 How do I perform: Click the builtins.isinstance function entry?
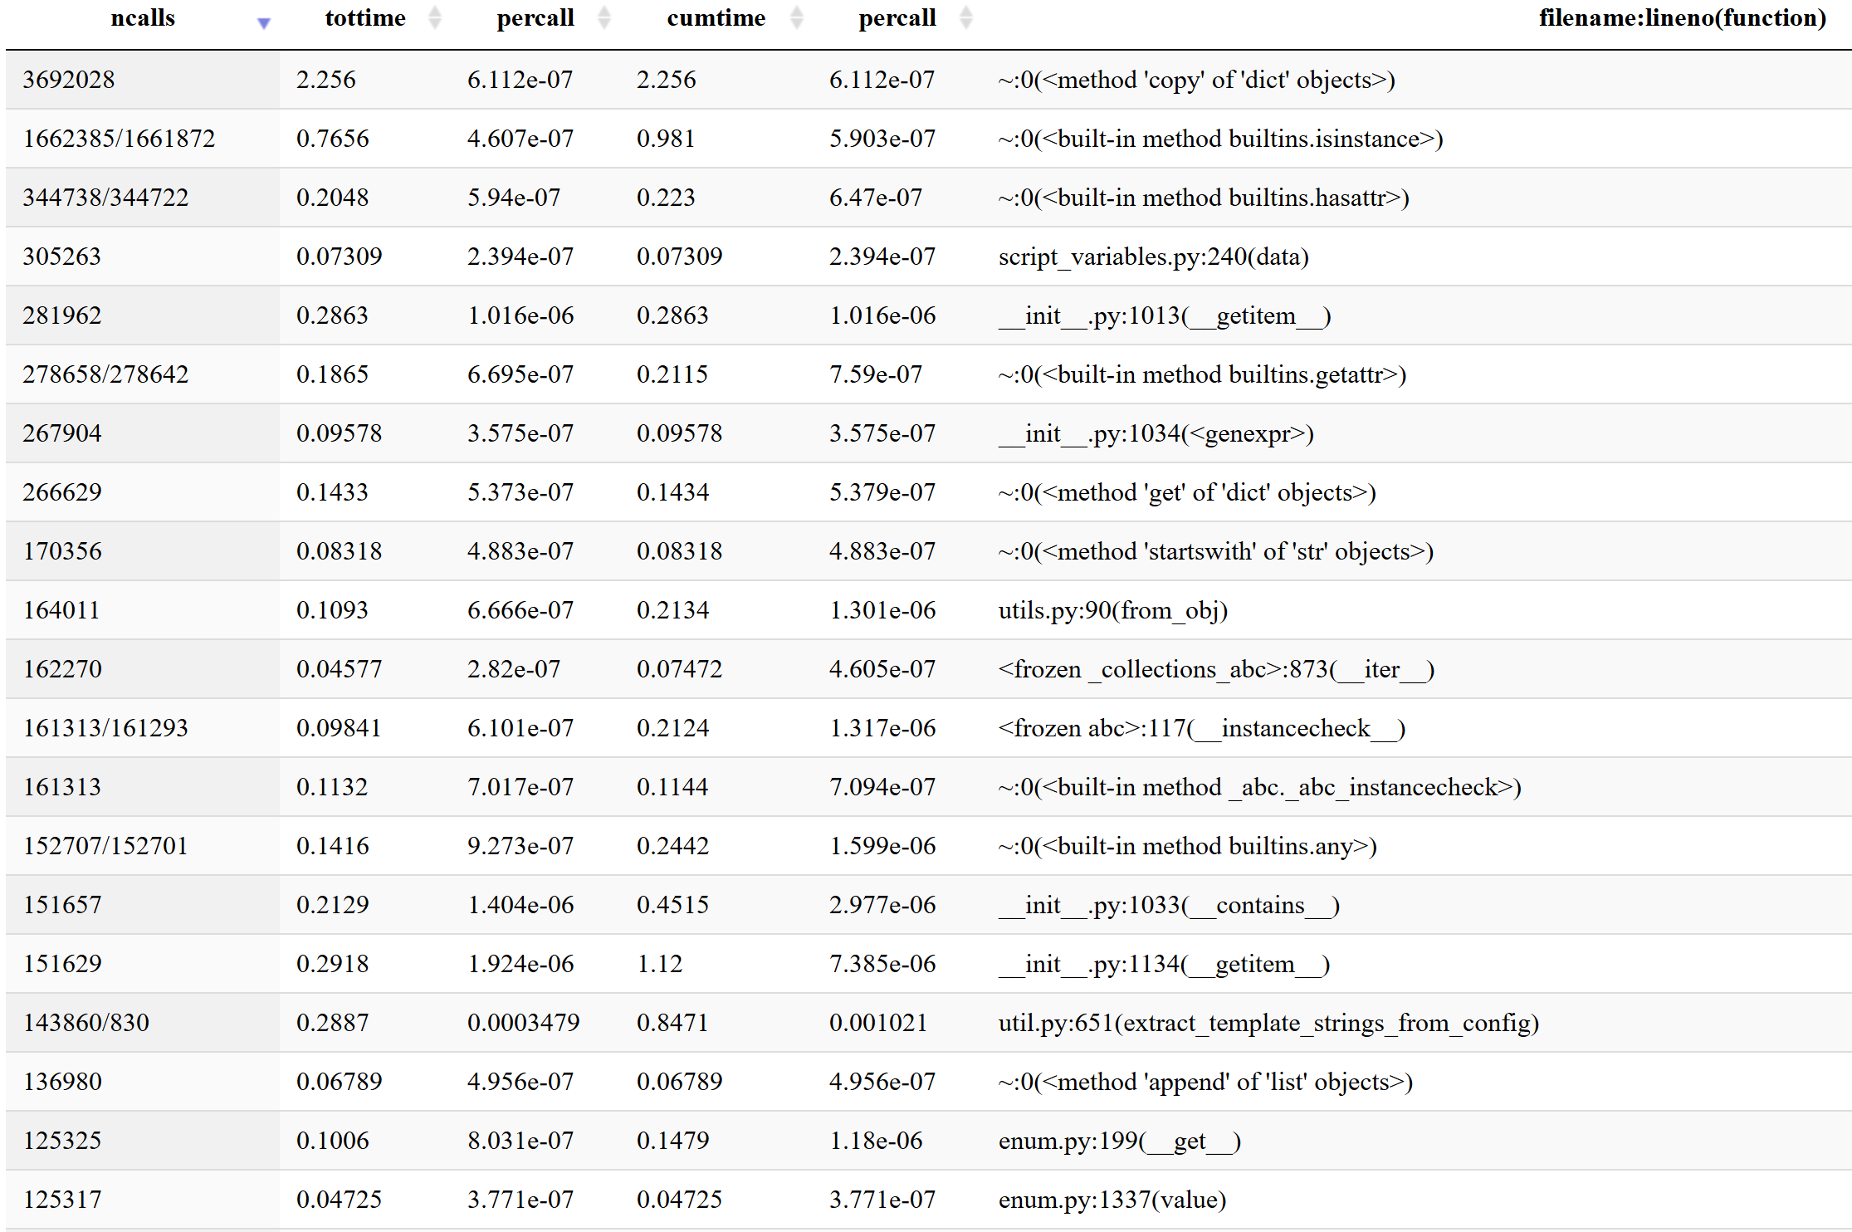[x=1220, y=139]
